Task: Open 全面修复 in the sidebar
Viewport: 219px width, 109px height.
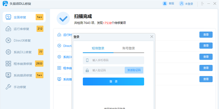Action: [24, 17]
